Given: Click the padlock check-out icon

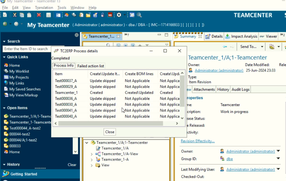Looking at the screenshot, I should coord(103,15).
